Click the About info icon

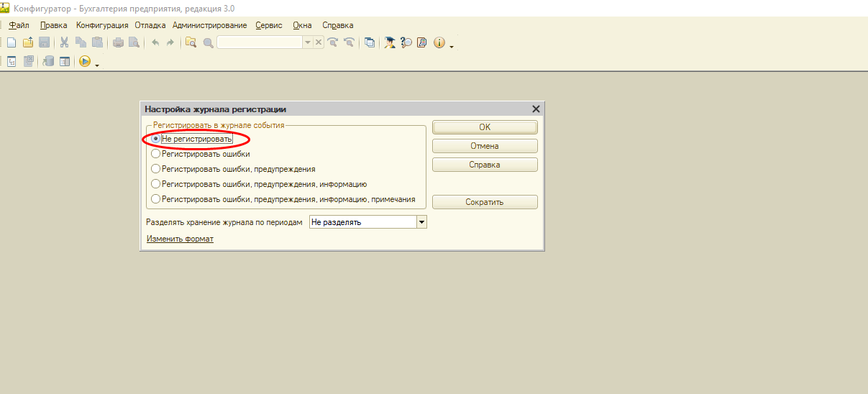pos(439,43)
